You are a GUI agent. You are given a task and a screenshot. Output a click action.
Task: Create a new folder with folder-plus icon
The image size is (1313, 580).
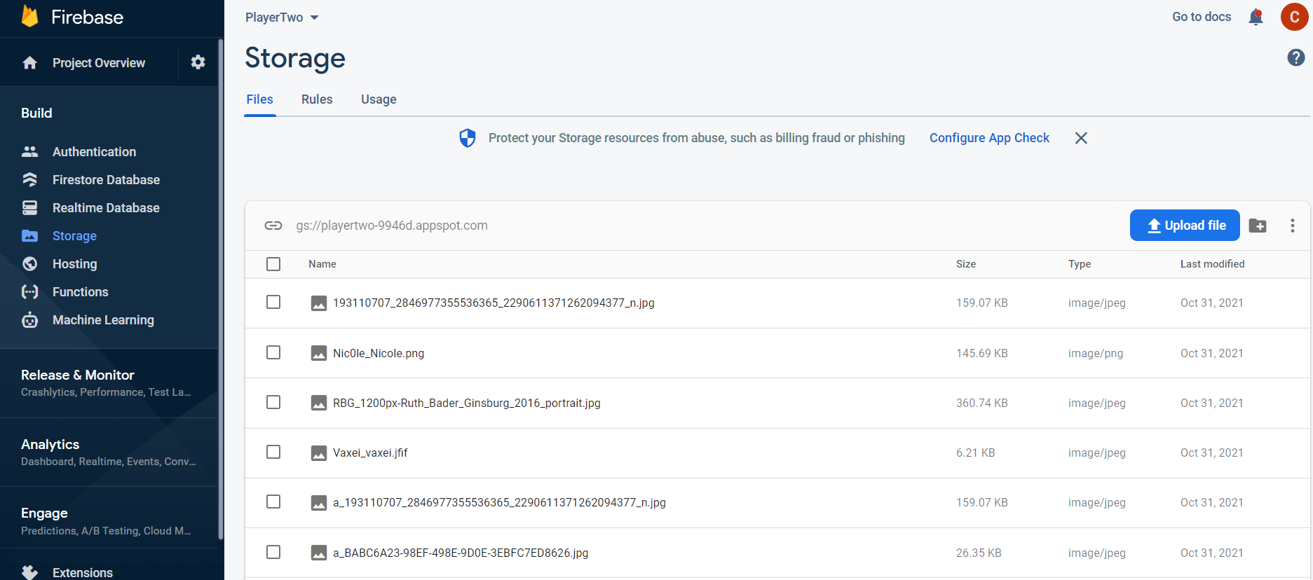point(1258,226)
